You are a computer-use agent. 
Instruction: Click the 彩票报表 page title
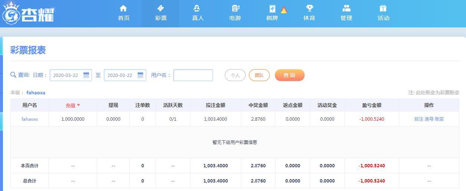point(28,50)
